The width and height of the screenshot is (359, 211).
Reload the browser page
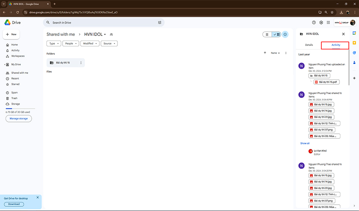pyautogui.click(x=17, y=12)
